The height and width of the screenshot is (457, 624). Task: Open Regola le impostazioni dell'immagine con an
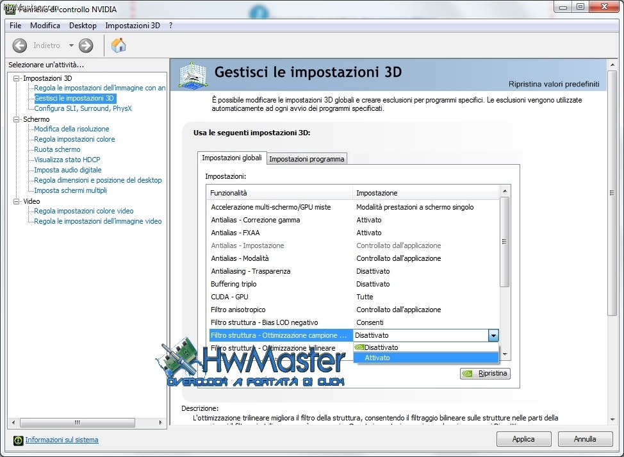click(99, 88)
